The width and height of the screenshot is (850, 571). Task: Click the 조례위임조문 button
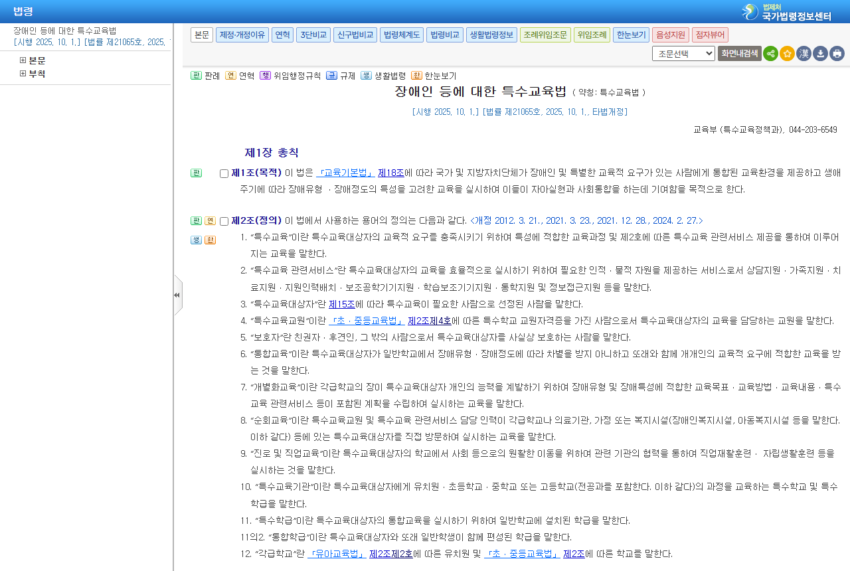pos(545,35)
